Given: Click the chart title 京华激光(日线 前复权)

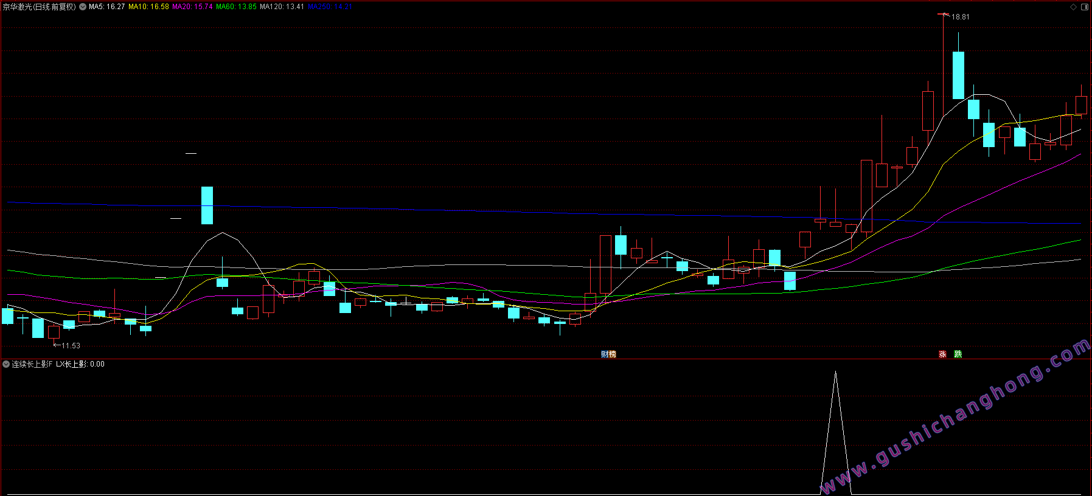Looking at the screenshot, I should pos(40,7).
